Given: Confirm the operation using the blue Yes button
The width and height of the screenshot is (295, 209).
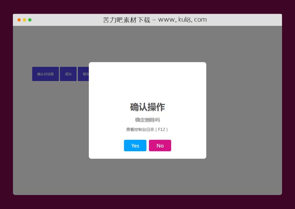Looking at the screenshot, I should (135, 145).
